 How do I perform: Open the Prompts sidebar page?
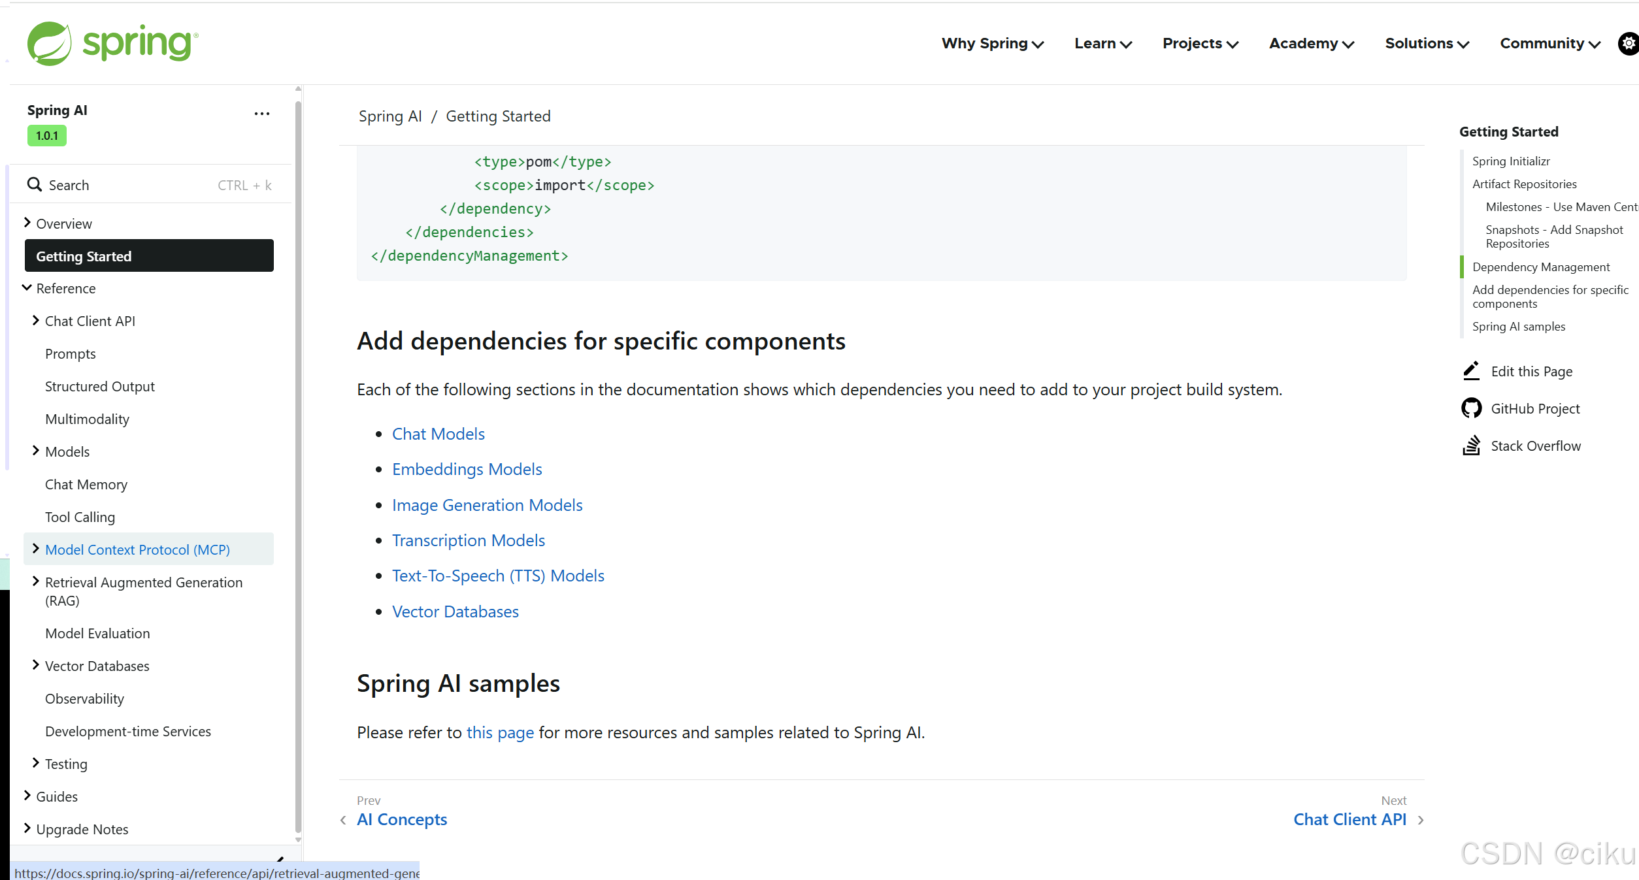71,354
